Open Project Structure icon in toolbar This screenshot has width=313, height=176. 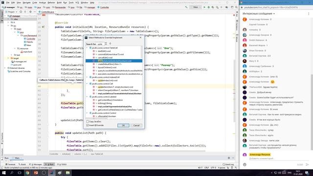(x=227, y=7)
